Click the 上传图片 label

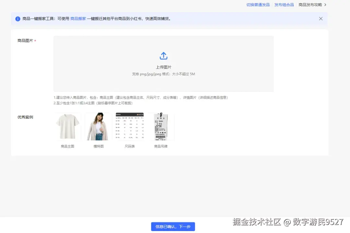point(163,67)
